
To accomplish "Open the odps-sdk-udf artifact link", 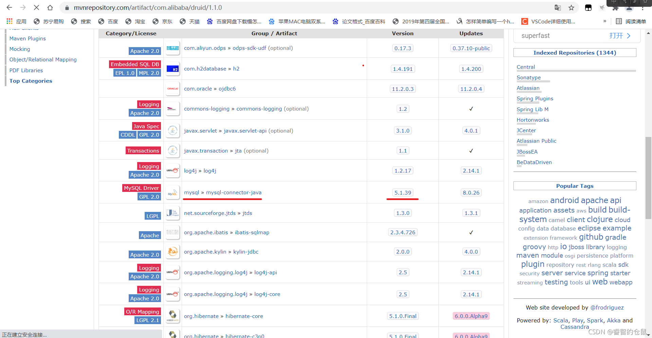I will click(x=249, y=48).
